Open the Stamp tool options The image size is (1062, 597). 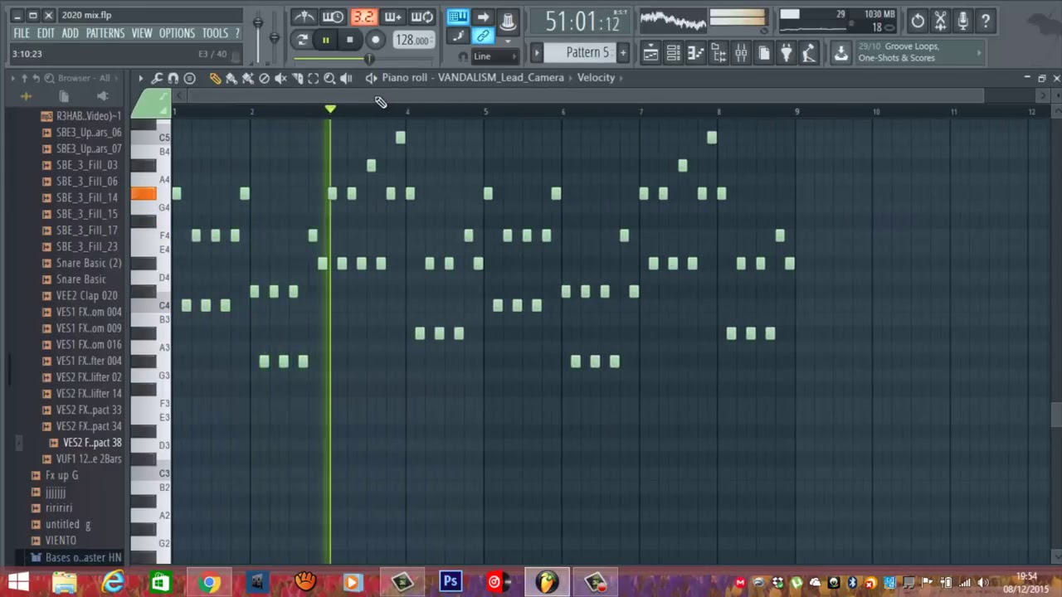[x=189, y=78]
